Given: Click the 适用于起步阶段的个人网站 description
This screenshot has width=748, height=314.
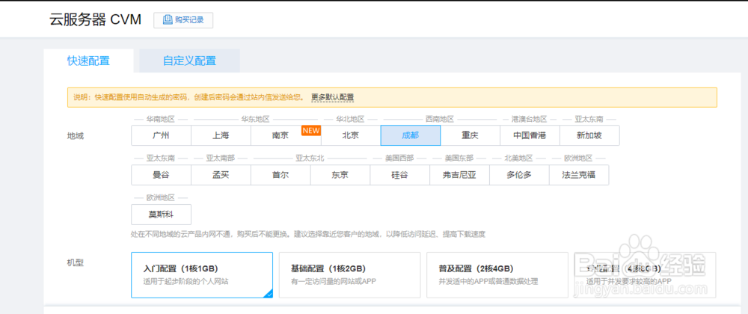Looking at the screenshot, I should click(186, 282).
